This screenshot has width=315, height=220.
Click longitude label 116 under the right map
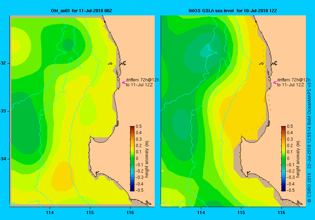click(x=281, y=213)
